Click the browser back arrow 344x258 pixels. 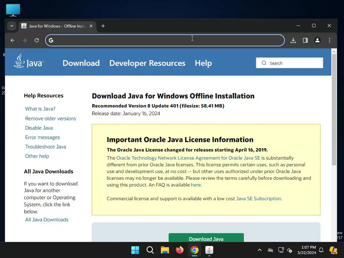pyautogui.click(x=12, y=40)
